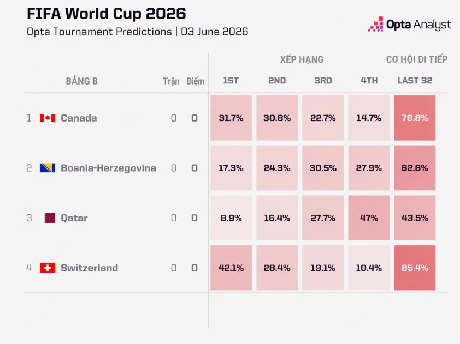Click Qatar's 47% fourth place cell

click(369, 218)
